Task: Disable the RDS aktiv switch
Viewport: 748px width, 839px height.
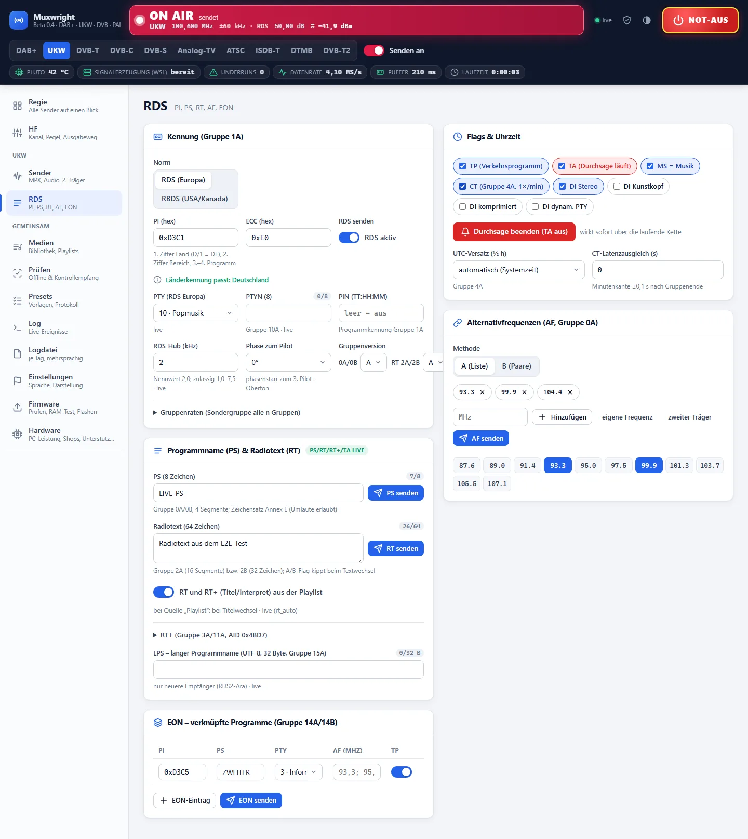Action: (x=349, y=238)
